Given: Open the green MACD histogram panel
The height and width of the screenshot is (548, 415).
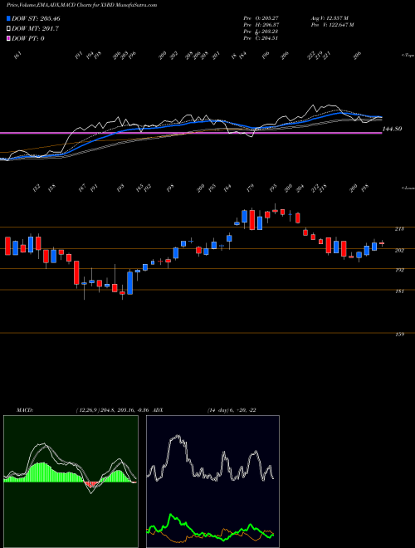Looking at the screenshot, I should (x=71, y=482).
